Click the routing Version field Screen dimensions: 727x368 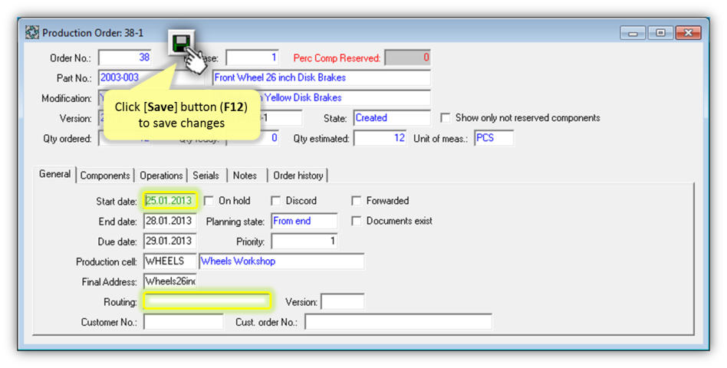[343, 302]
